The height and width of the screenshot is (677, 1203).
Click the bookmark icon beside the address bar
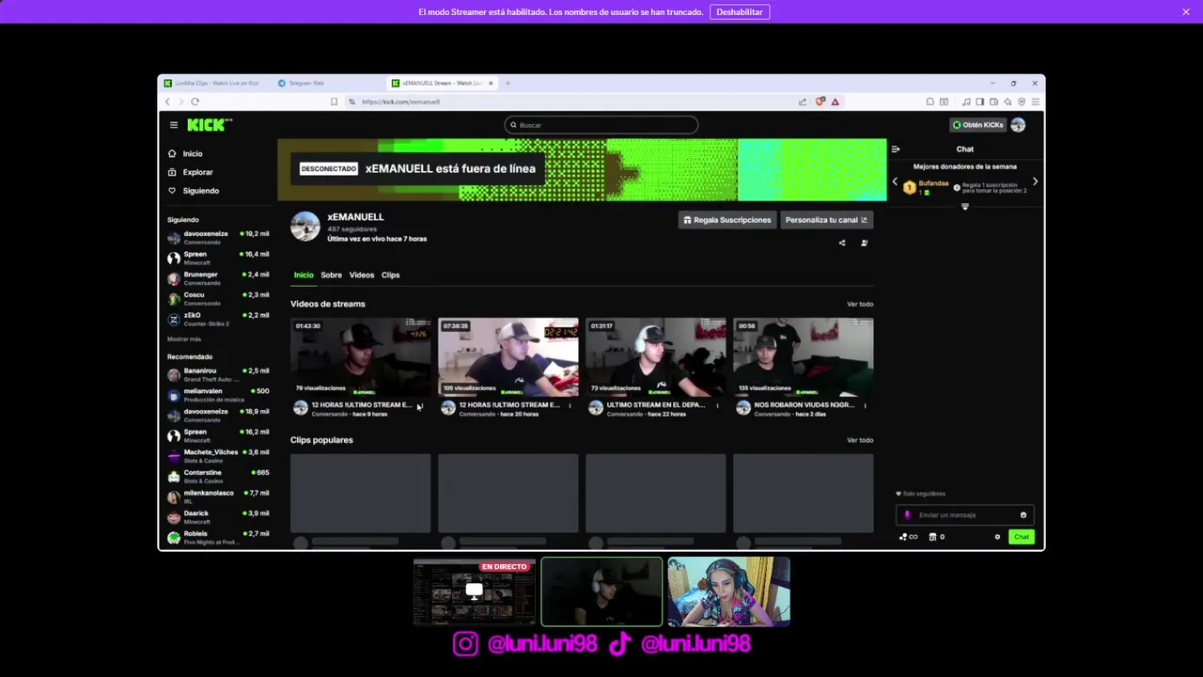click(334, 102)
